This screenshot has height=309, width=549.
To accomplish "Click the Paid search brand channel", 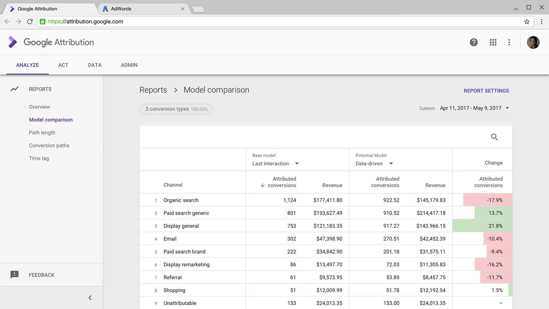I will click(x=184, y=251).
